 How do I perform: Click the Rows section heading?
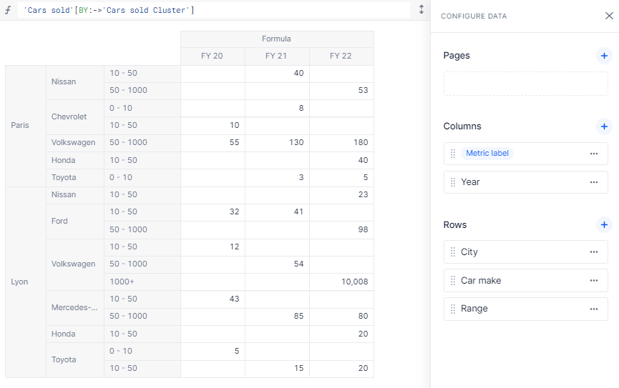(x=455, y=225)
